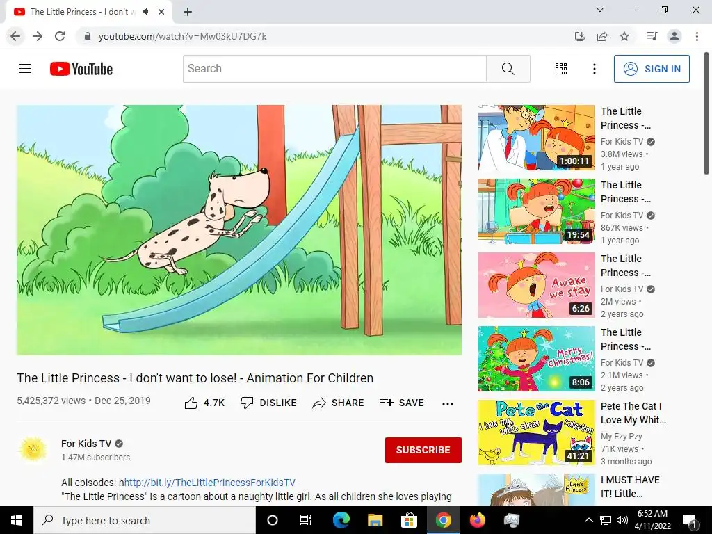Screen dimensions: 712x534
Task: Mute the tab via speaker icon
Action: [146, 12]
